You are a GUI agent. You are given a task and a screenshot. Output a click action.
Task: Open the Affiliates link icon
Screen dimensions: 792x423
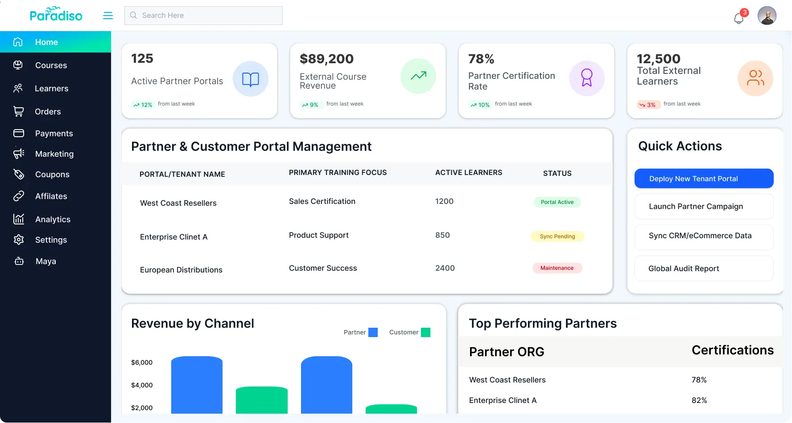coord(18,196)
